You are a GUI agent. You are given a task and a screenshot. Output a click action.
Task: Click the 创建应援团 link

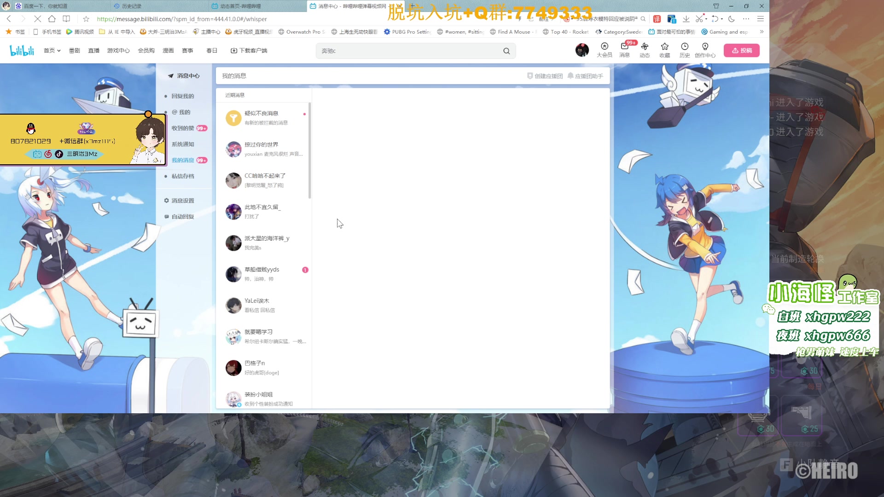(545, 76)
